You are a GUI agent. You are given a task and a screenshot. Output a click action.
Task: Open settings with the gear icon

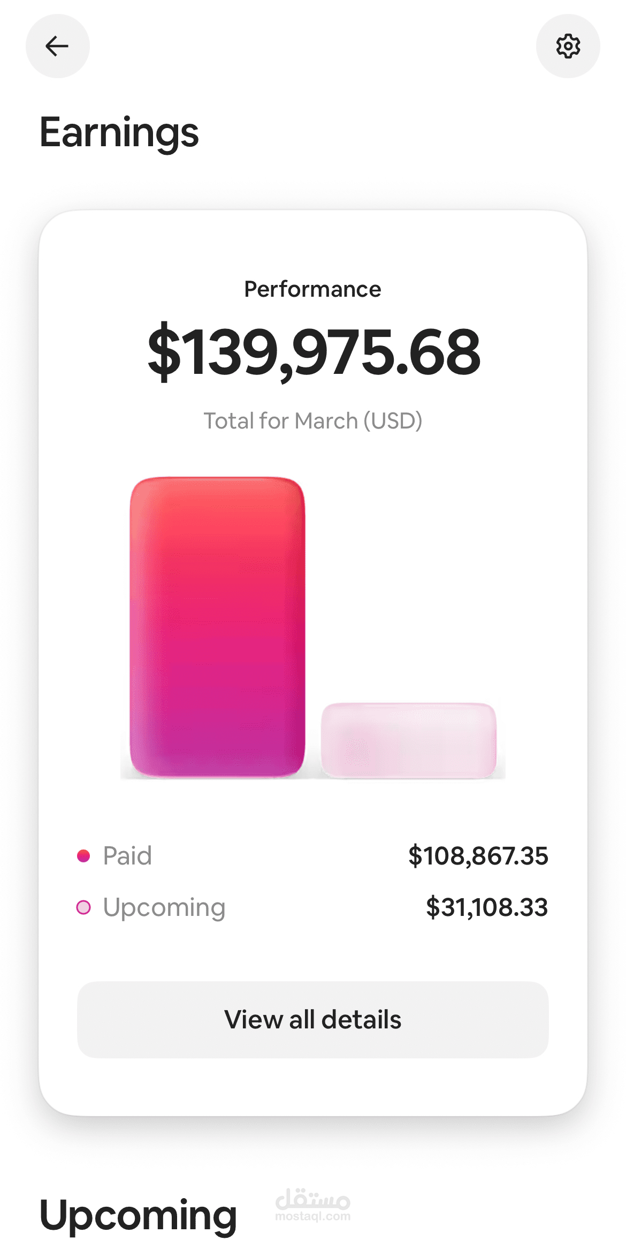[568, 46]
